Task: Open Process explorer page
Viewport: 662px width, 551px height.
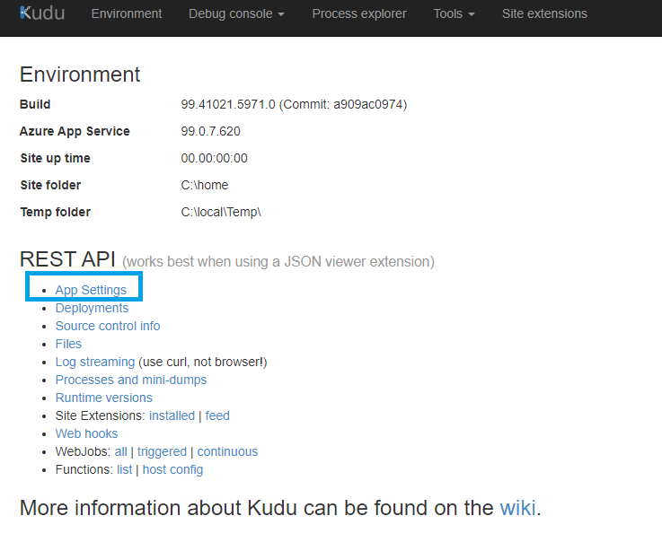Action: coord(359,13)
